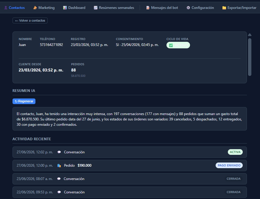The height and width of the screenshot is (199, 260).
Task: Click the ACTIVO lifecycle badge
Action: pos(178,45)
